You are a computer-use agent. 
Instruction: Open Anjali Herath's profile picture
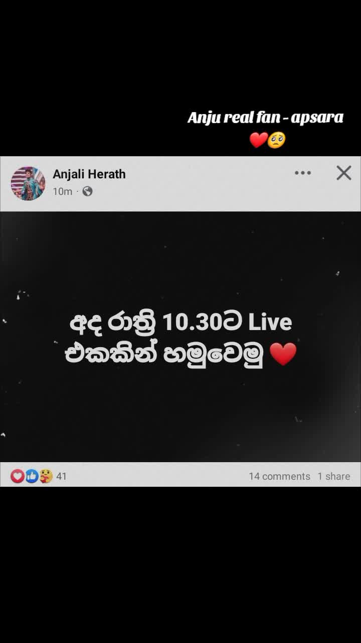click(28, 183)
